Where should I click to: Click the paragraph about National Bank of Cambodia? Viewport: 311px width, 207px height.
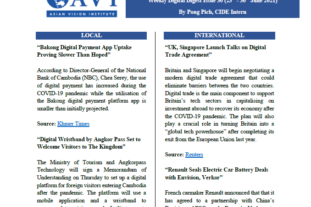91,91
